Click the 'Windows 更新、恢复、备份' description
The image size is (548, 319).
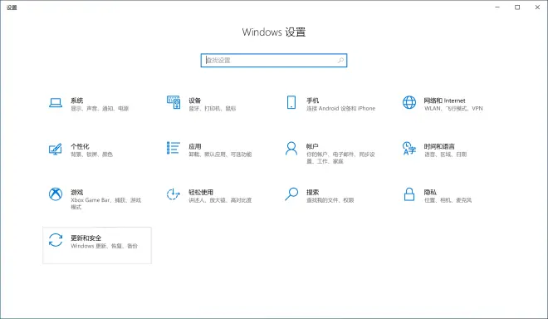(104, 246)
